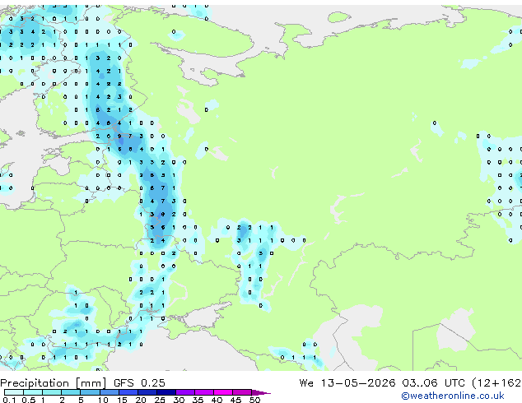
Task: Click the '(12+162' forecast offset text
Action: click(x=496, y=383)
